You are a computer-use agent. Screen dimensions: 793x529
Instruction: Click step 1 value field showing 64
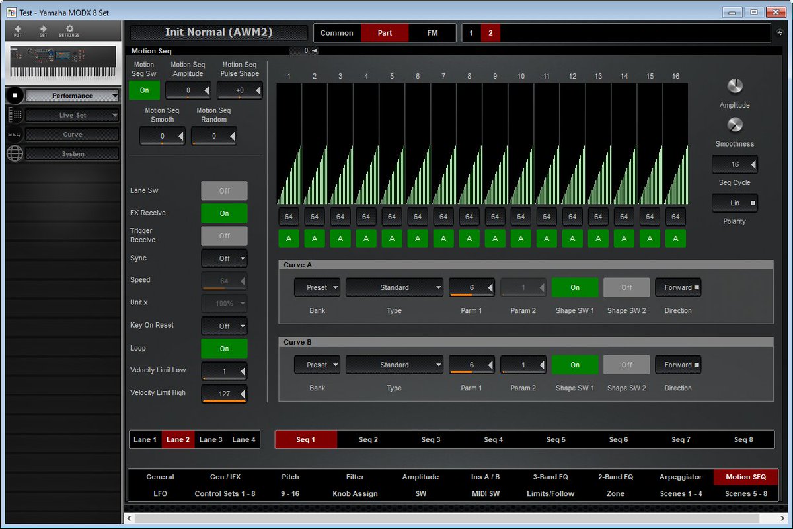pyautogui.click(x=289, y=217)
